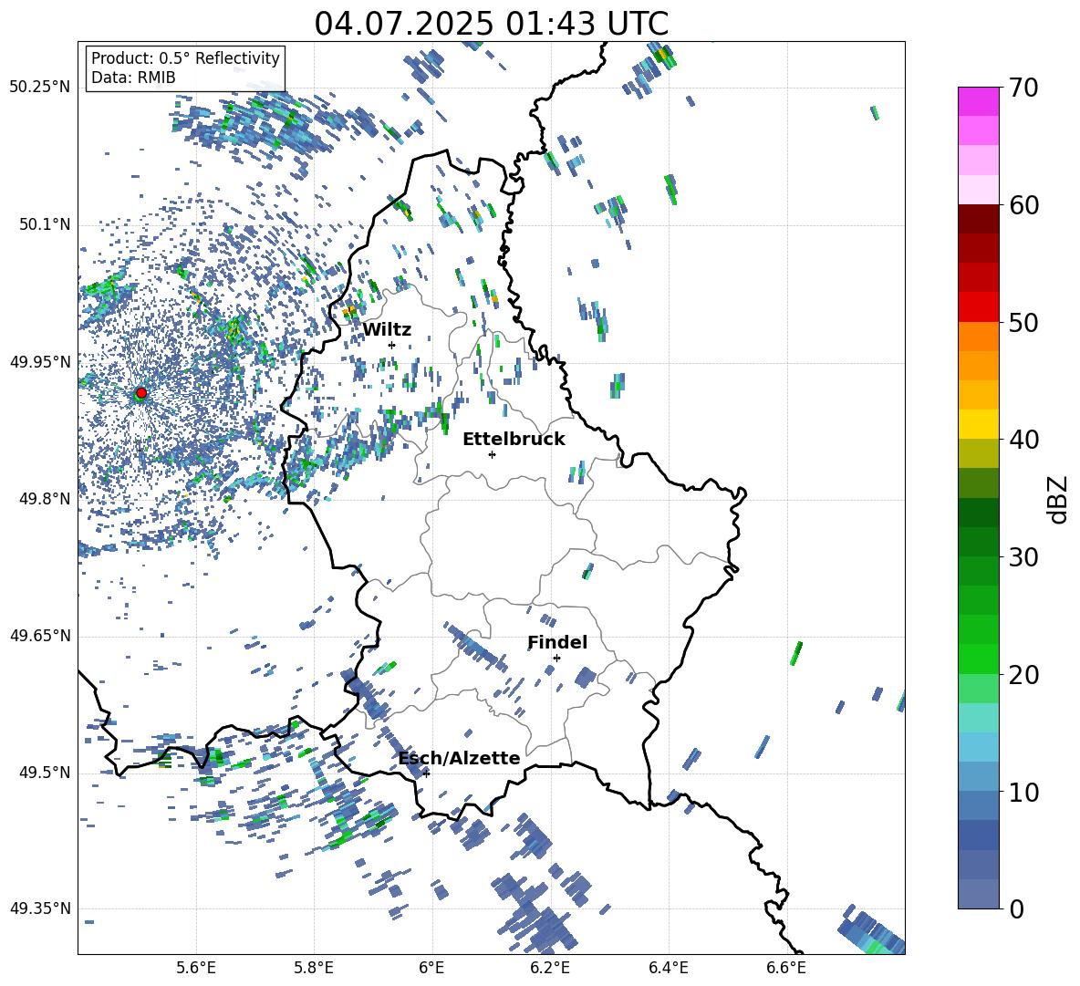The image size is (1080, 986).
Task: Pick the yellow colorbar segment above 40
Action: click(978, 424)
